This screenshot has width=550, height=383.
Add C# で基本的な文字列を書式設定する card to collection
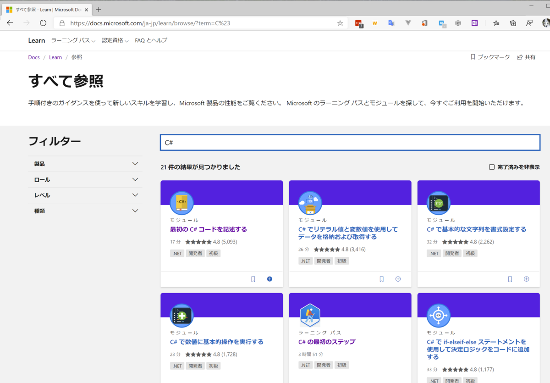click(526, 279)
